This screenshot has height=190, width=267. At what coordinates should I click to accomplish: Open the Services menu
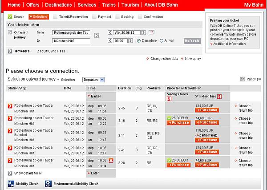(x=87, y=5)
